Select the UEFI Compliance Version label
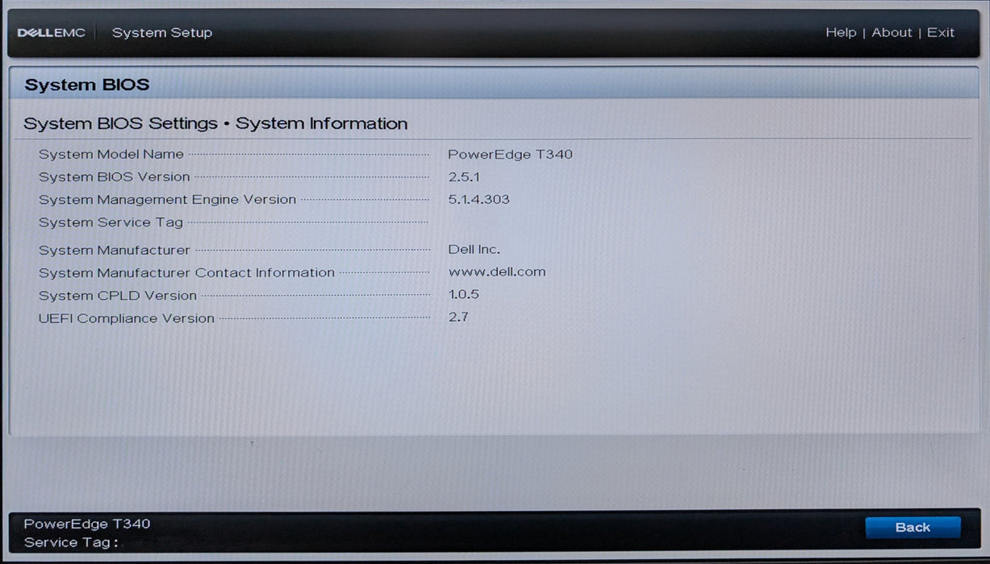This screenshot has width=990, height=564. pos(127,318)
